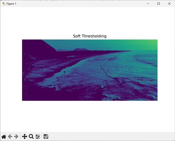Select the Zoom to rectangle magnifier

click(31, 137)
